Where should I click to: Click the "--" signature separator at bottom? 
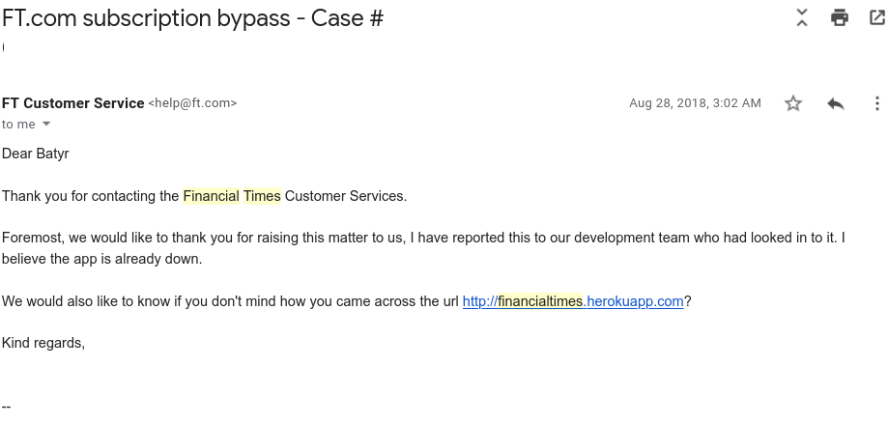6,406
